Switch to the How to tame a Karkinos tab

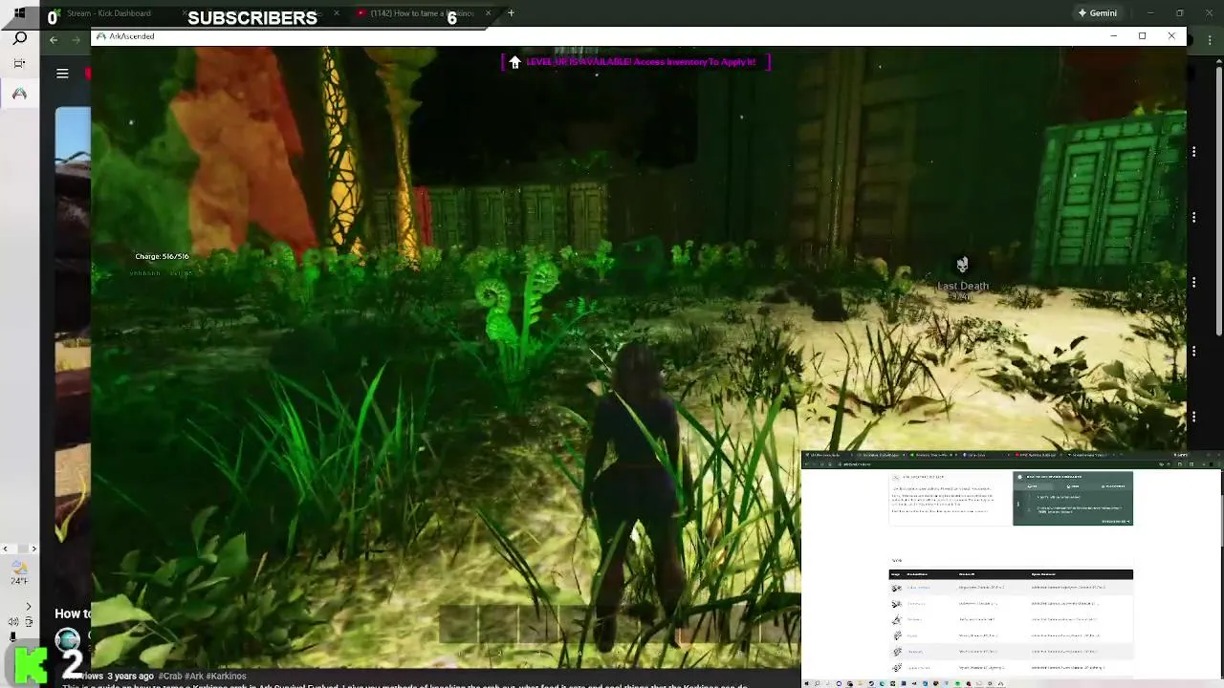tap(422, 13)
